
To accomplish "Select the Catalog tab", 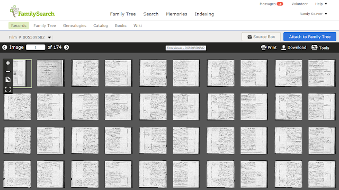I will (x=101, y=26).
